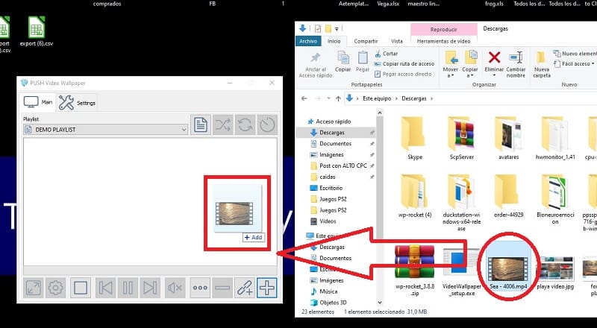
Task: Click Copiar ruta de acceso
Action: 404,64
